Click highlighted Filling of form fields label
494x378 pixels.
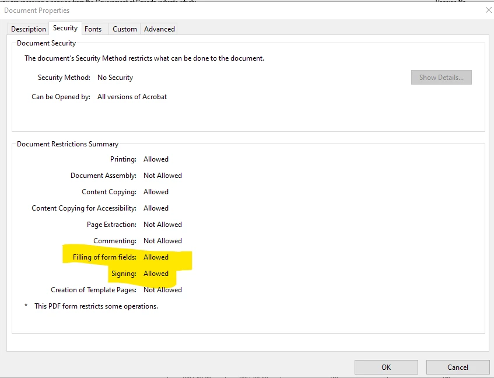pos(104,257)
